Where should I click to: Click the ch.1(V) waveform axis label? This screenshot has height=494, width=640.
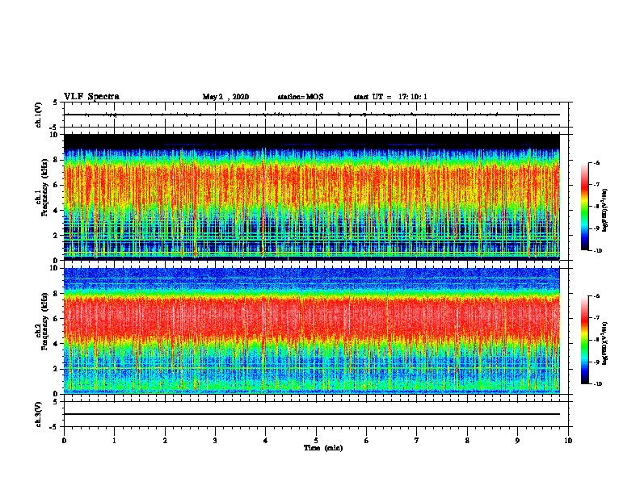coord(39,115)
